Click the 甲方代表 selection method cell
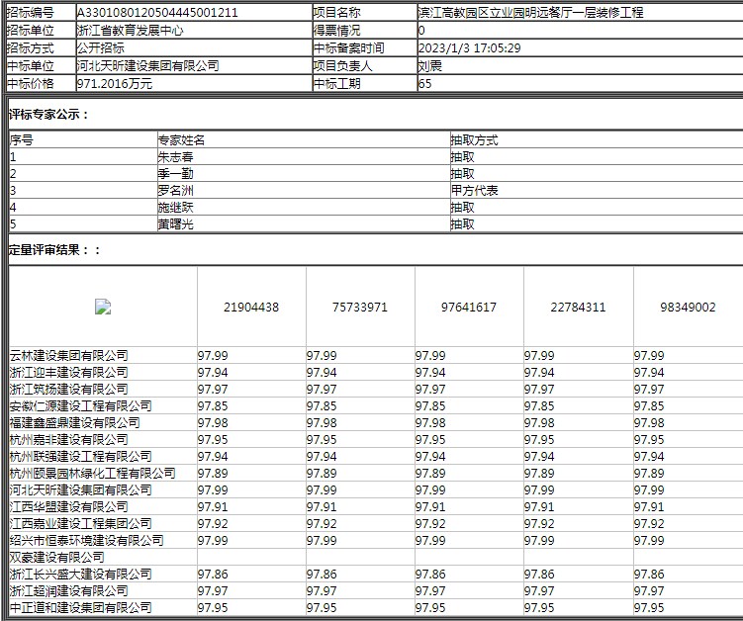This screenshot has height=621, width=743. (x=474, y=191)
